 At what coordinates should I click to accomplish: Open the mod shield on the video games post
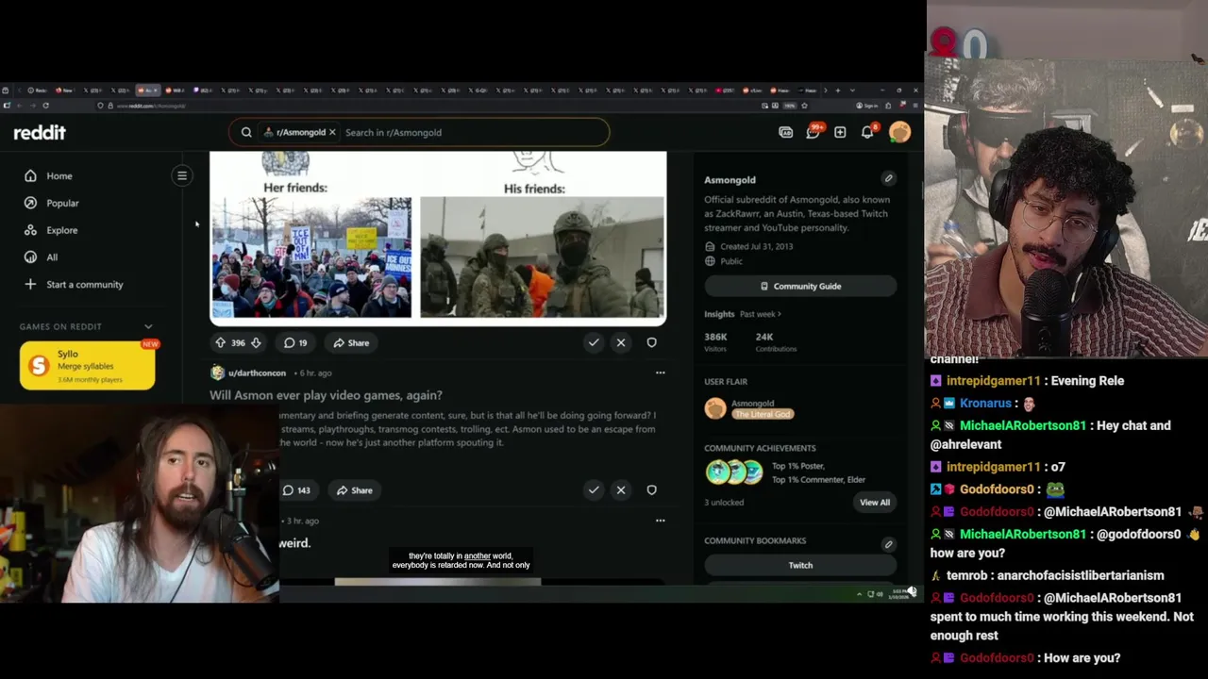coord(651,490)
